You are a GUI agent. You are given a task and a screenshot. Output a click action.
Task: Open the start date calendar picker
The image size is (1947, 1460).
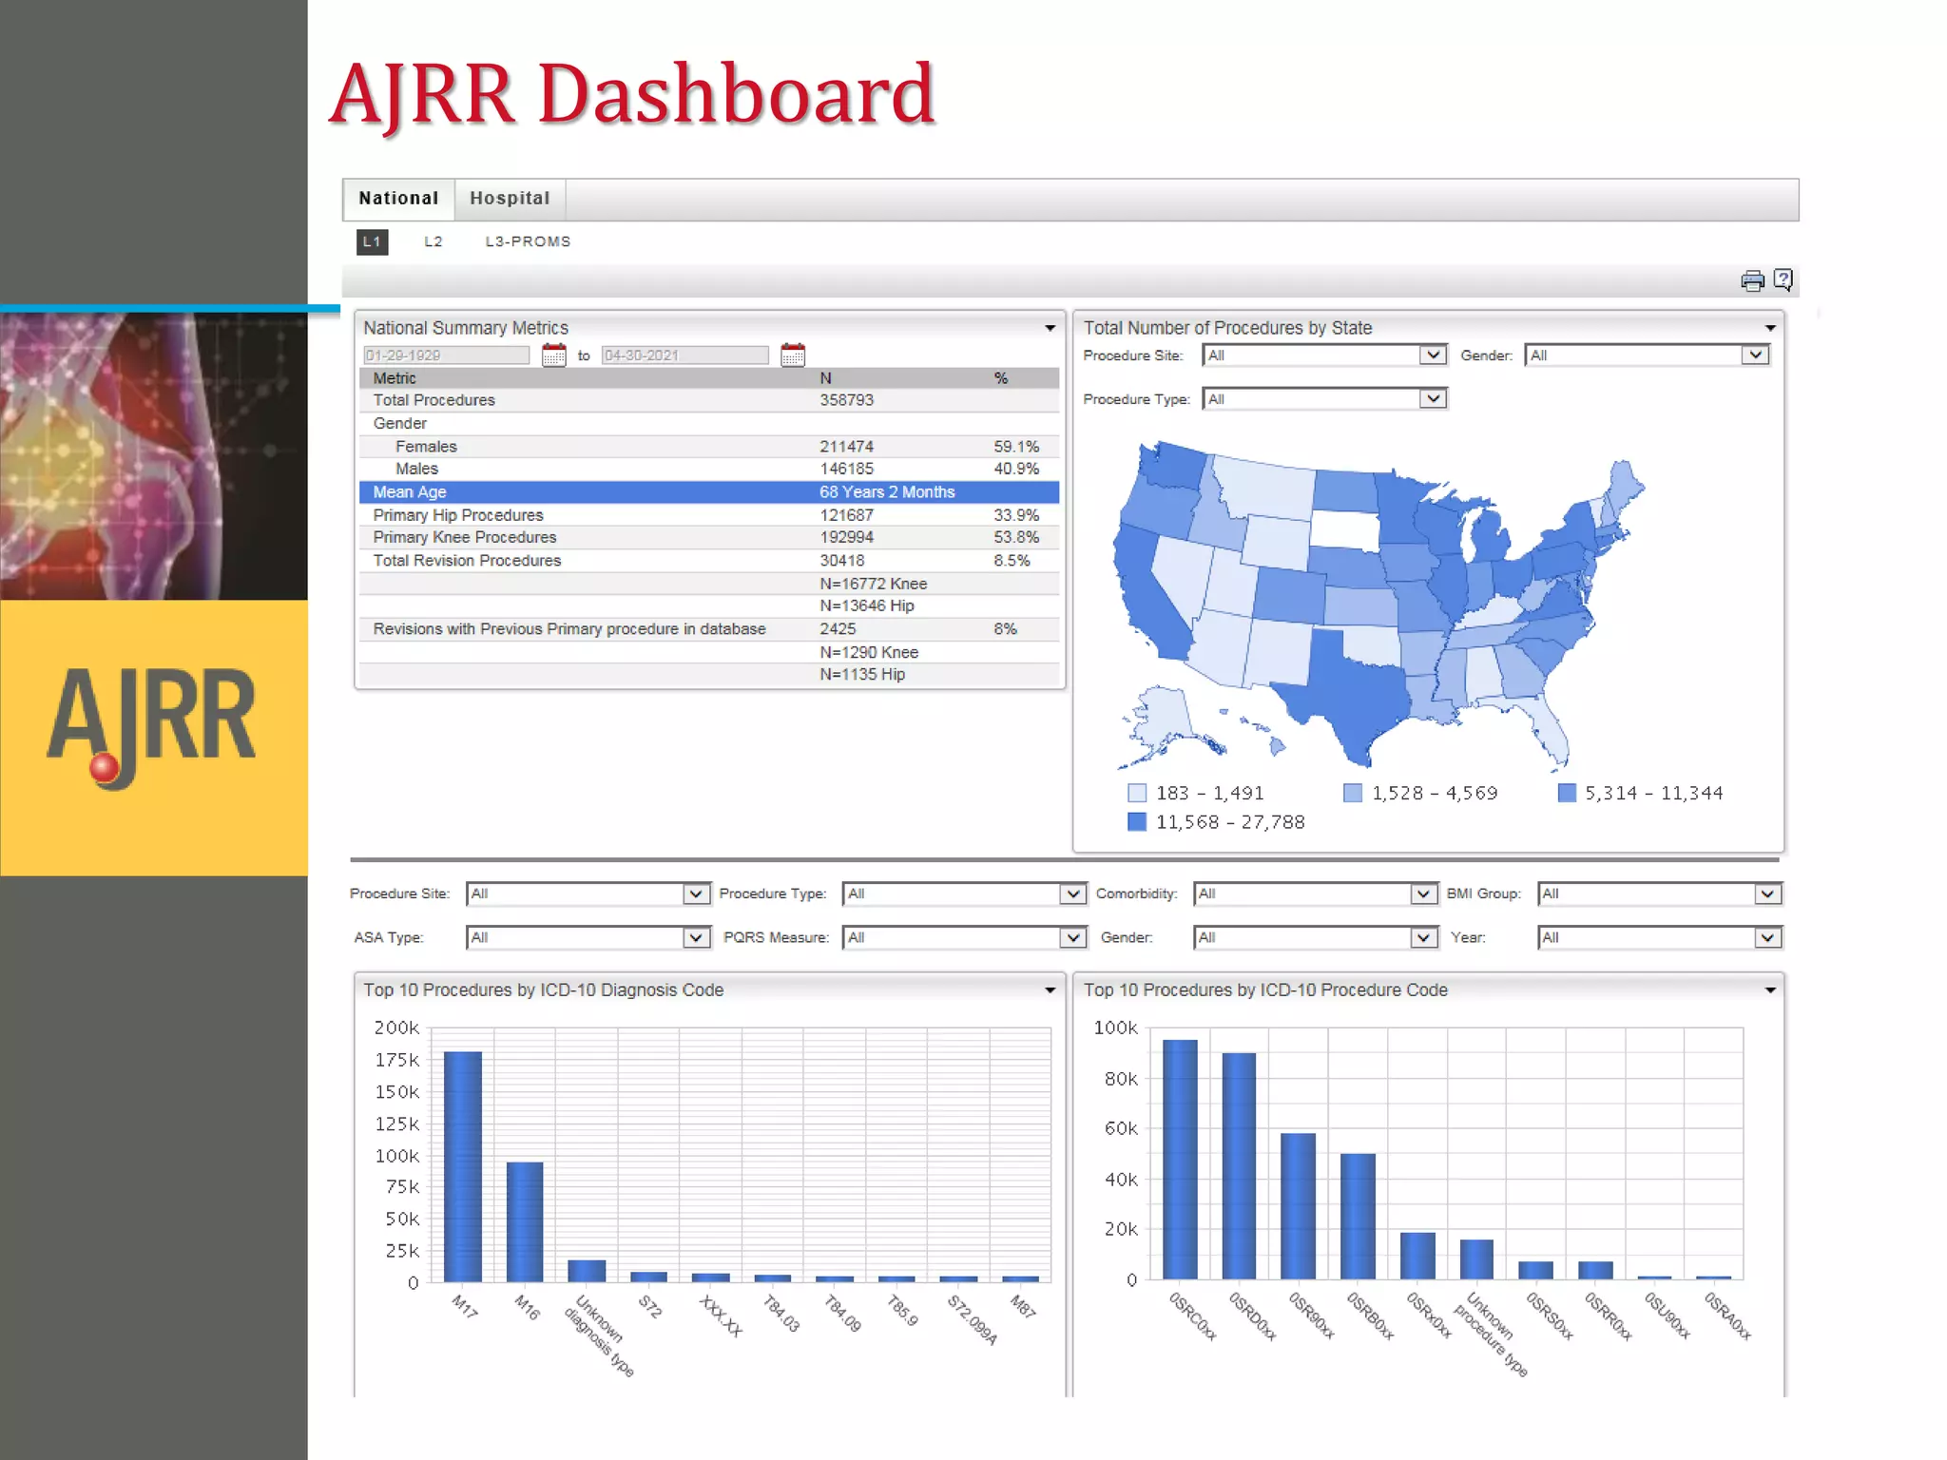click(554, 355)
